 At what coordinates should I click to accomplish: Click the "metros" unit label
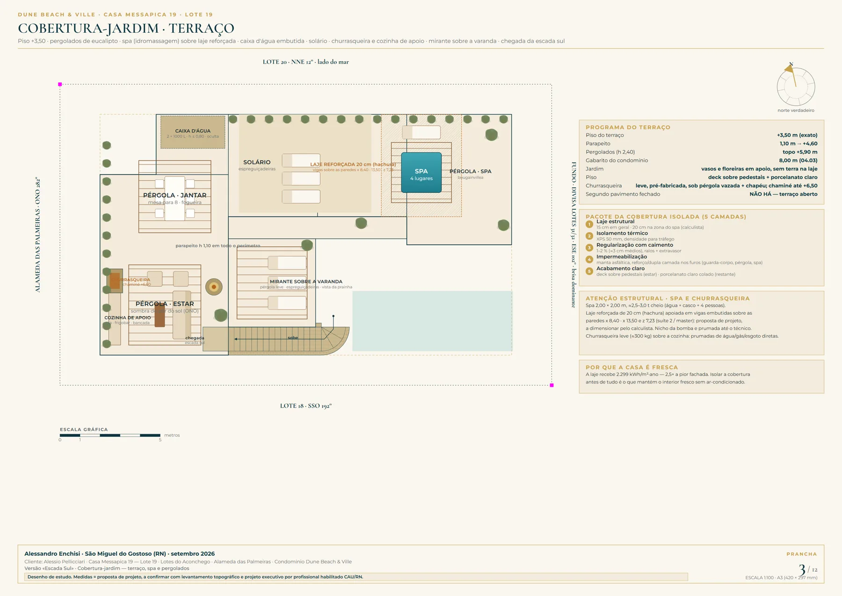[172, 435]
